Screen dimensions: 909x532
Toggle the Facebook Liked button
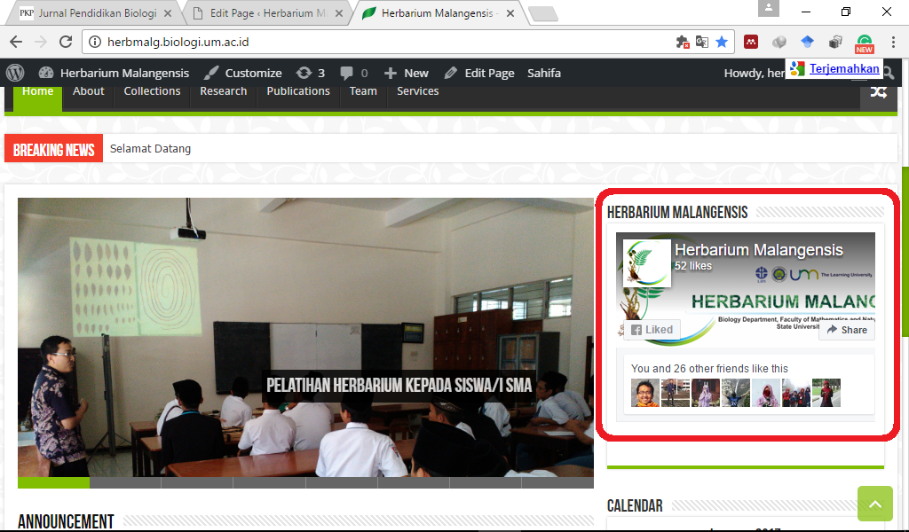652,329
